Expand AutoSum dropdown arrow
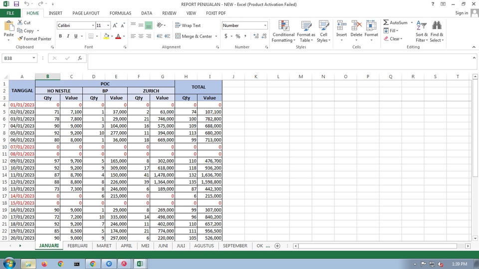The image size is (479, 269). [412, 22]
